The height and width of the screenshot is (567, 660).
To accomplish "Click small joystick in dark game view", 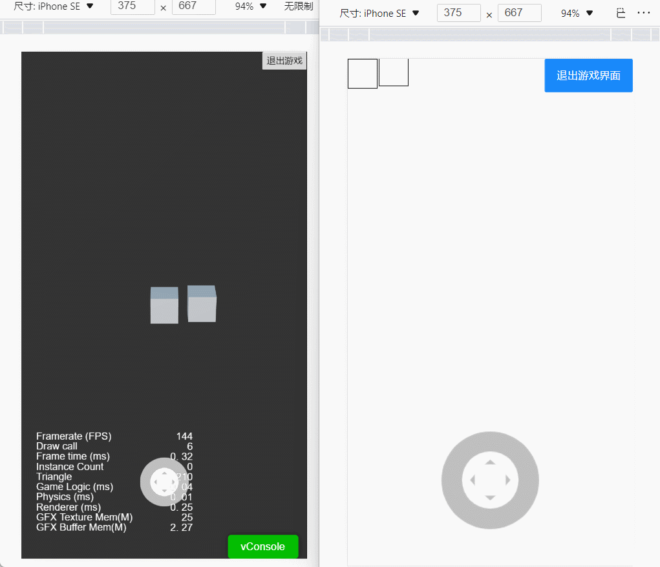I will click(164, 482).
